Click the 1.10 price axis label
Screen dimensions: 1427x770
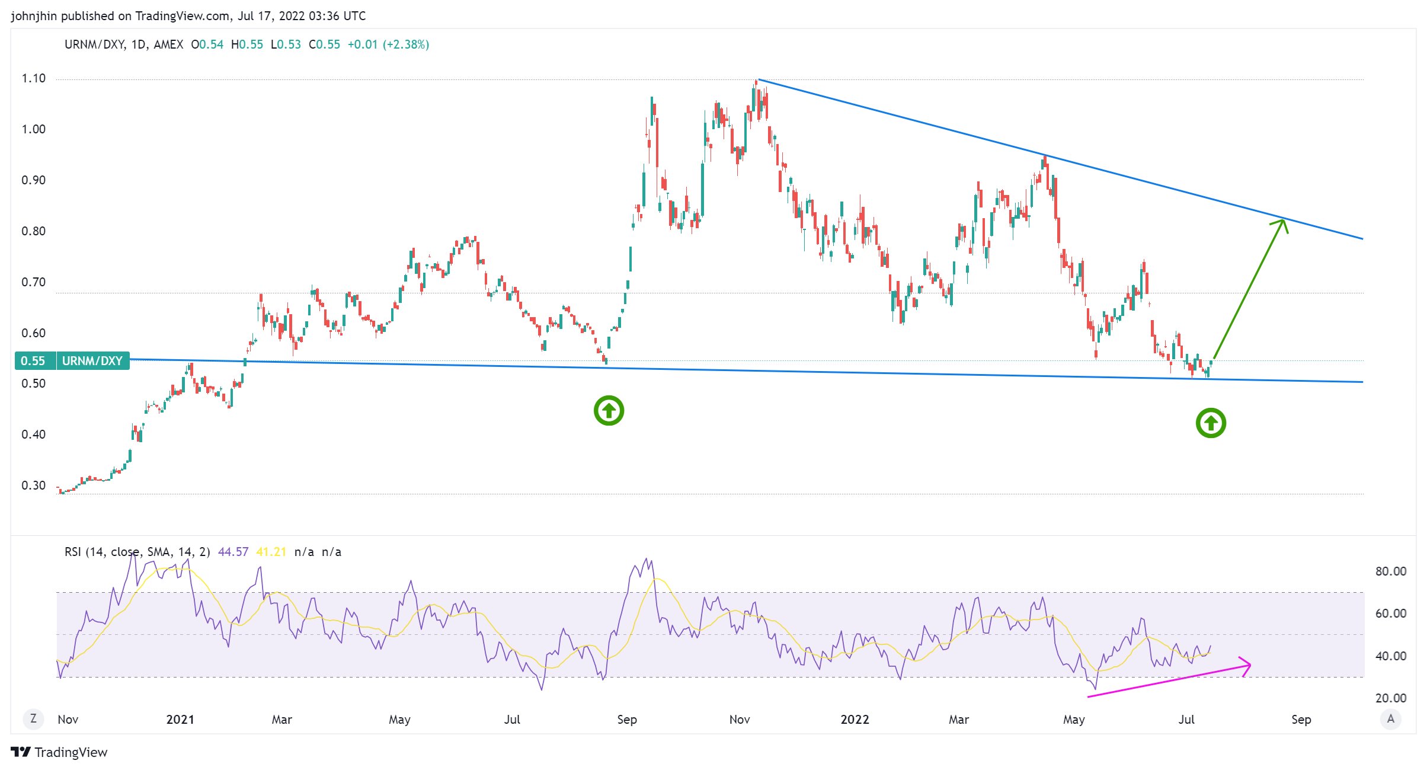click(33, 78)
